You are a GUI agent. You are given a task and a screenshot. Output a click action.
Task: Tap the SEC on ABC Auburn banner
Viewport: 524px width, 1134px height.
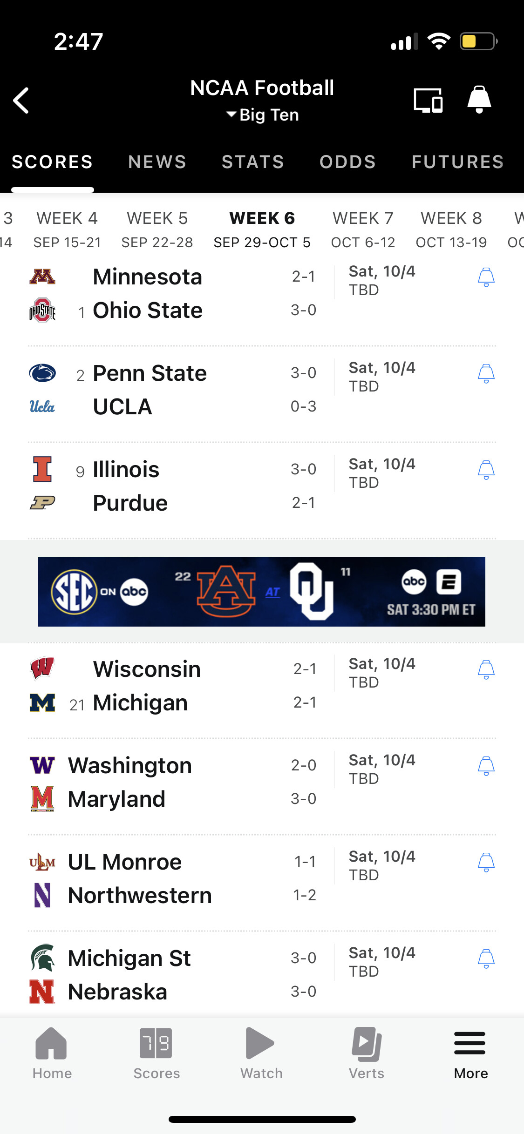click(261, 592)
